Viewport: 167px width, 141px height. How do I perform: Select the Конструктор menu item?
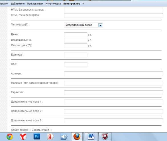72,4
